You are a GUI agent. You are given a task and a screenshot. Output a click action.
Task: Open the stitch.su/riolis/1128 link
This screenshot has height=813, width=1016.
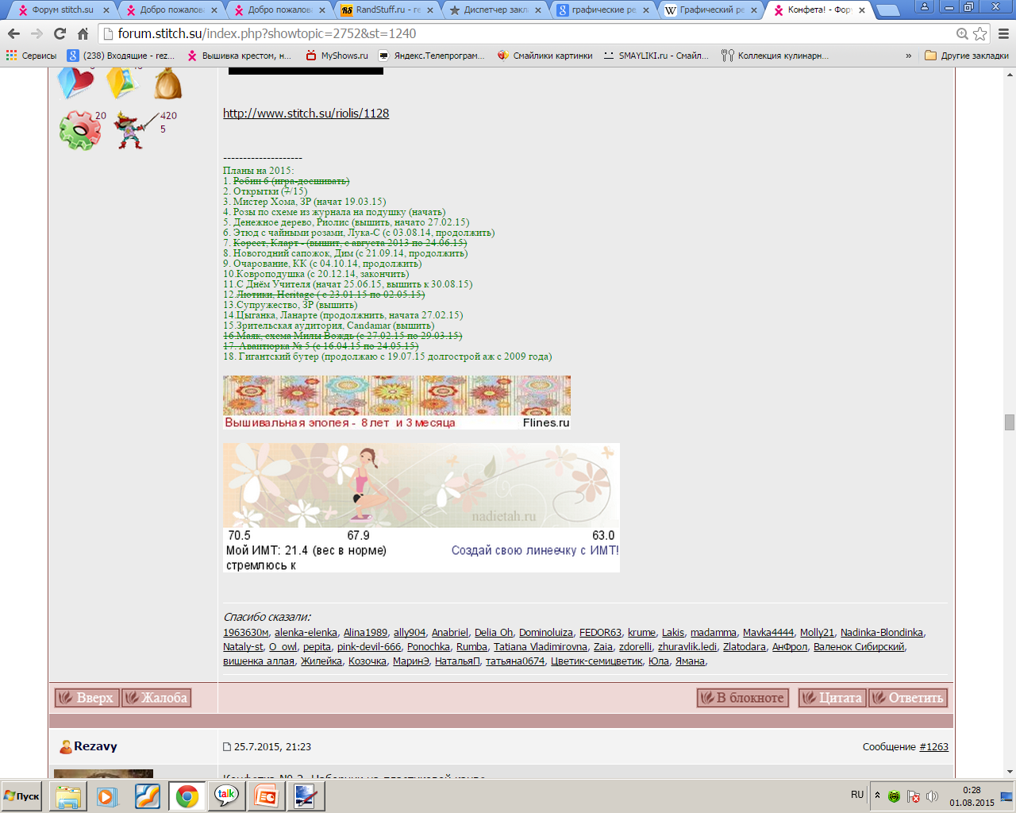[306, 114]
